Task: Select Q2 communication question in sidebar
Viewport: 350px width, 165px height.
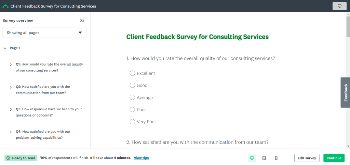Action: [x=43, y=90]
